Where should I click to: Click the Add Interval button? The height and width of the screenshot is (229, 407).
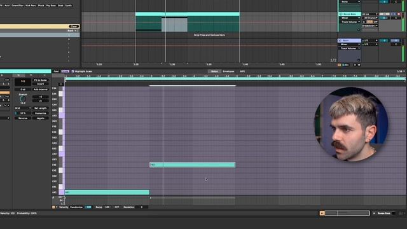click(41, 89)
